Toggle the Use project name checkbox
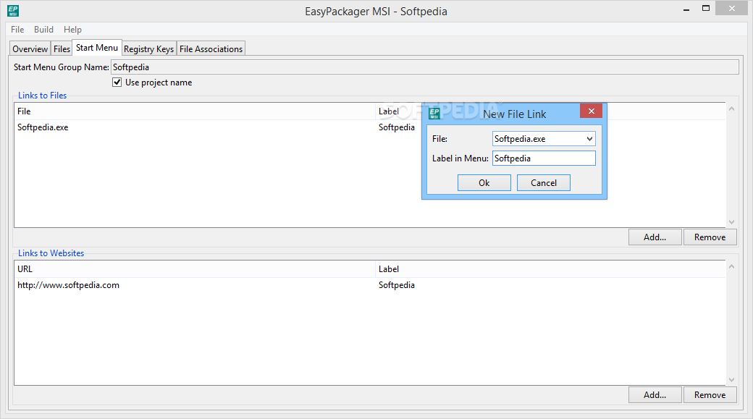Viewport: 753px width, 419px height. coord(117,82)
